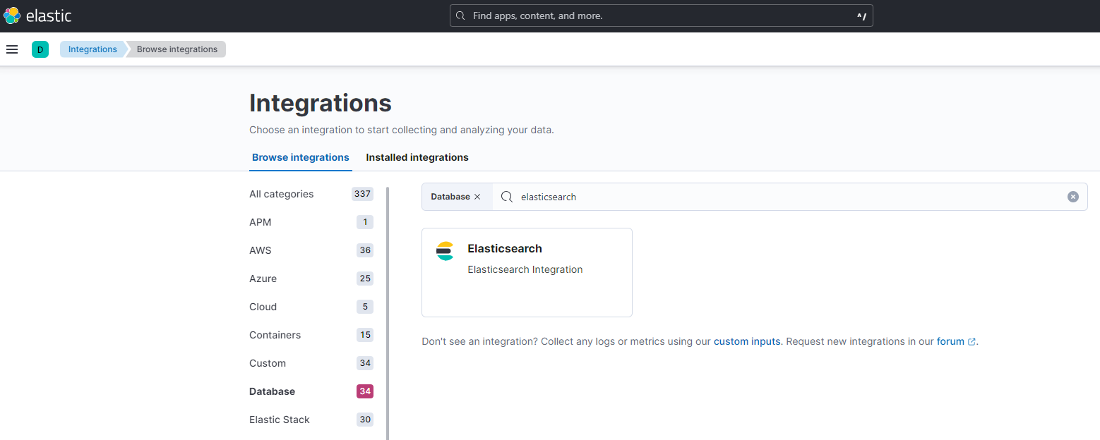Click the Integrations breadcrumb

click(92, 49)
